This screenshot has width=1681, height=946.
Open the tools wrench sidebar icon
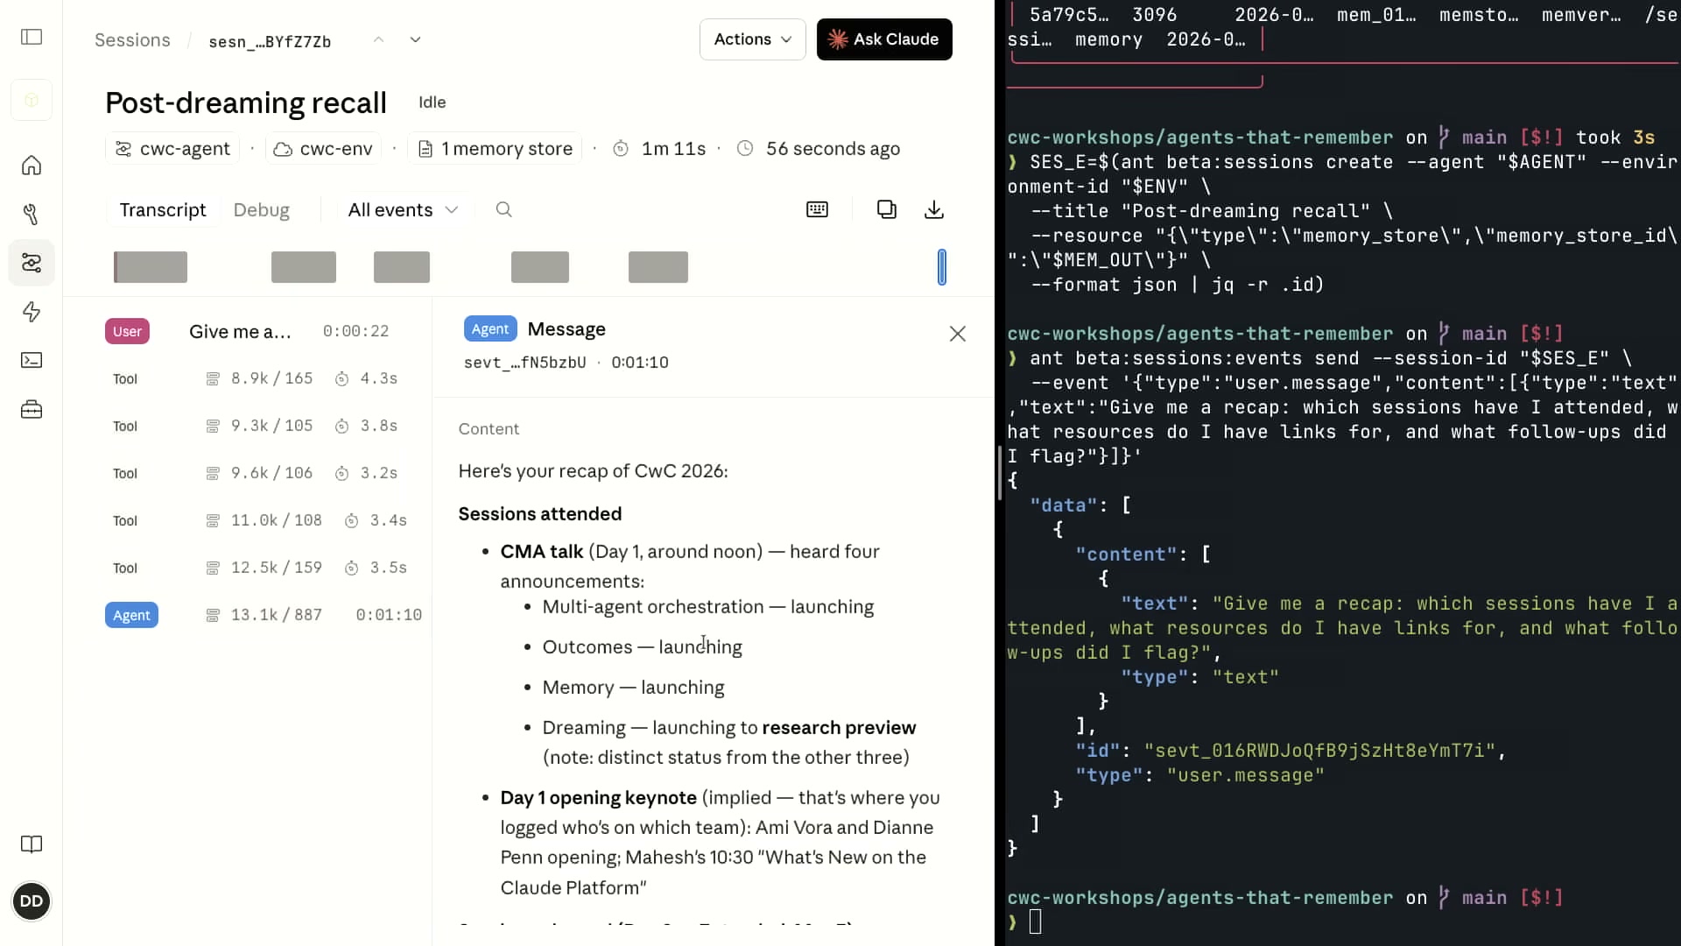pos(32,215)
